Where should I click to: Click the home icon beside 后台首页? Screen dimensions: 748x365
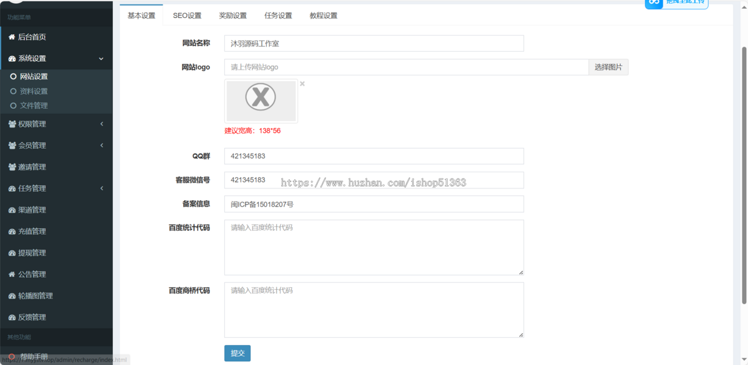click(x=12, y=37)
